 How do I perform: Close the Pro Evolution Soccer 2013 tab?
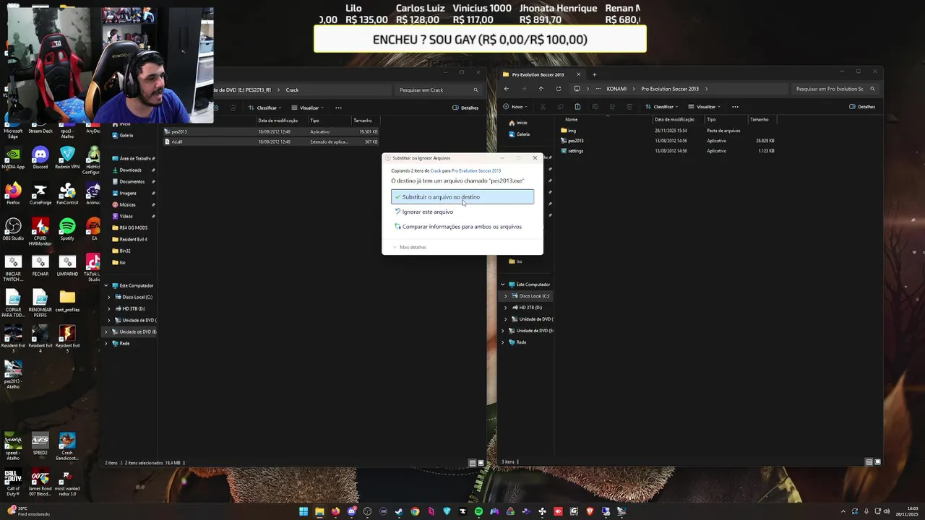pos(578,74)
